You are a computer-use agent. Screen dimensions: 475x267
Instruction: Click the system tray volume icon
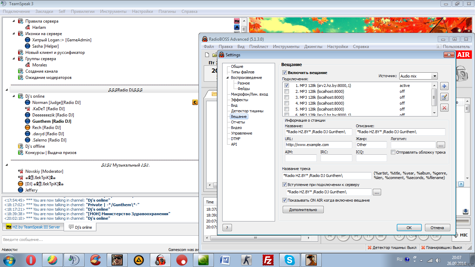(x=437, y=260)
